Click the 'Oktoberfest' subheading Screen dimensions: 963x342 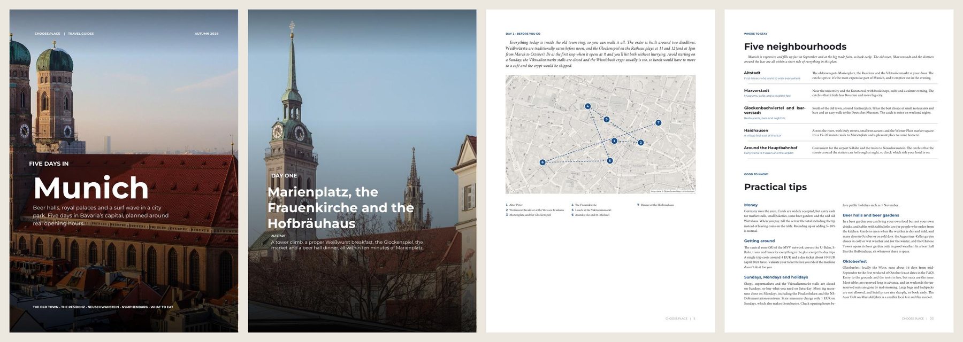coord(855,262)
